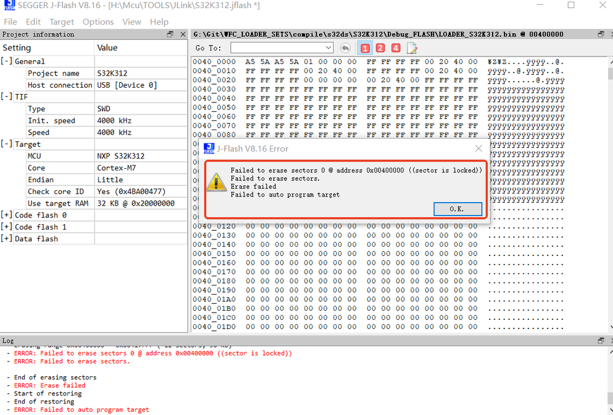This screenshot has width=613, height=415.
Task: Select the Check core ID value
Action: click(x=131, y=192)
